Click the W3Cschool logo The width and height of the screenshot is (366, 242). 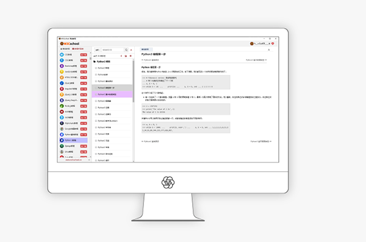[70, 44]
